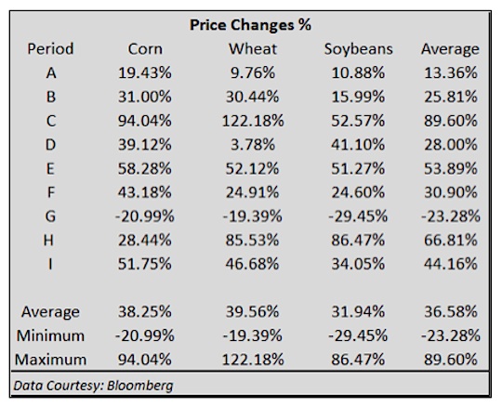Screen dimensions: 502x407
Task: Click average 44.16% for period I
Action: [x=451, y=264]
